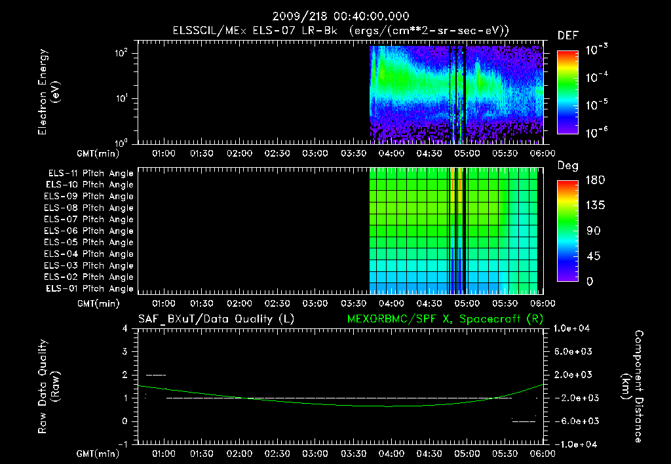
Task: Select the ELS-03 Pitch Angle row label
Action: click(x=89, y=266)
